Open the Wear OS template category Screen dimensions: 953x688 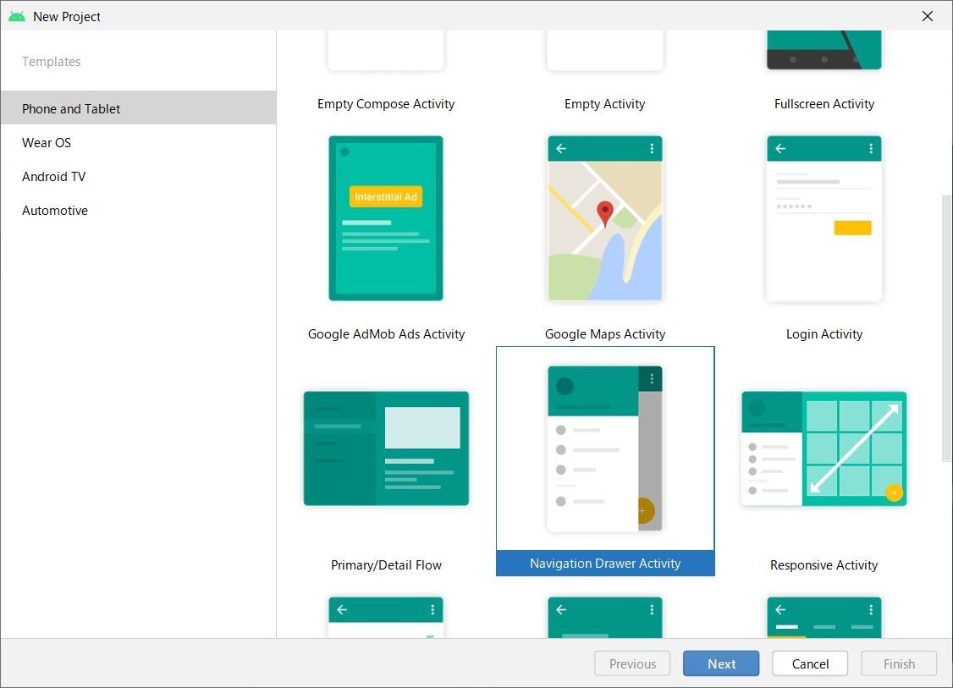click(x=138, y=143)
